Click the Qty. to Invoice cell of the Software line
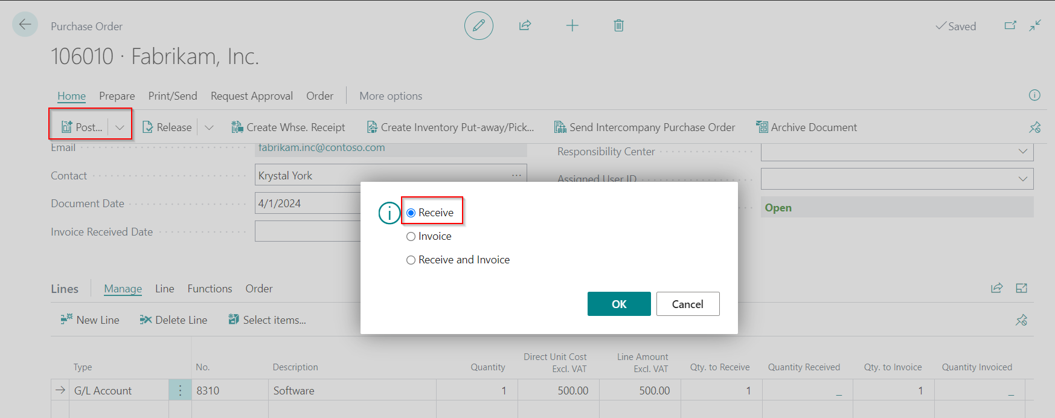 pyautogui.click(x=894, y=390)
